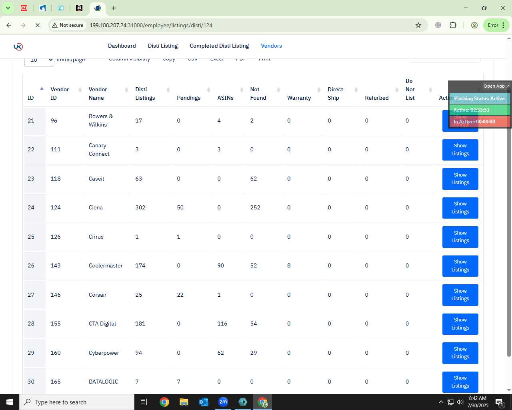Open notification center icon

click(x=500, y=402)
